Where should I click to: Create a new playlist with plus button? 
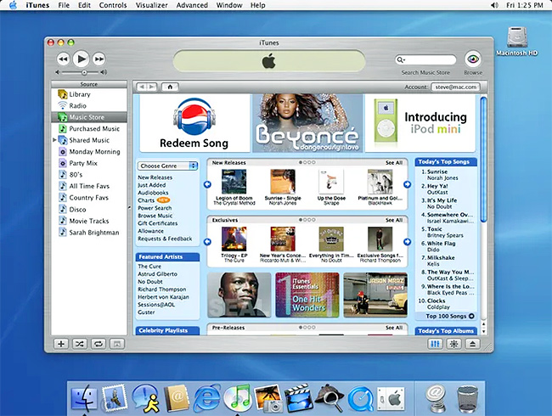tap(61, 344)
